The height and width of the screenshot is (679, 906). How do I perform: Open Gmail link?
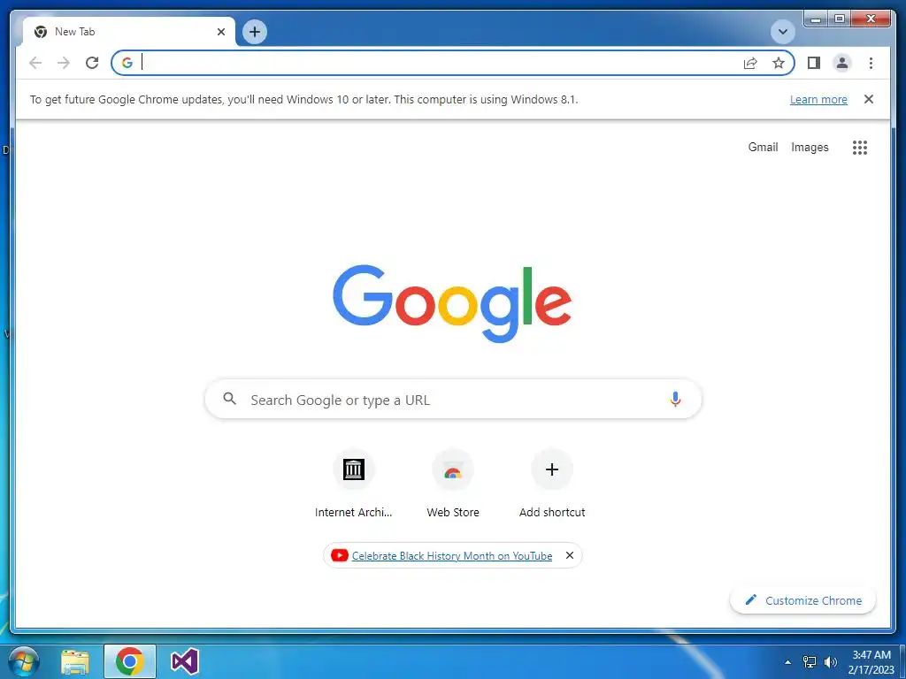point(763,148)
